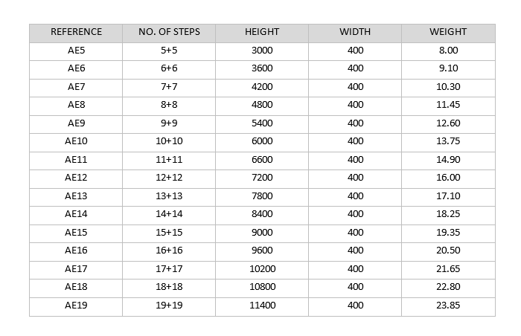Select the WIDTH column header
The image size is (521, 336).
355,32
